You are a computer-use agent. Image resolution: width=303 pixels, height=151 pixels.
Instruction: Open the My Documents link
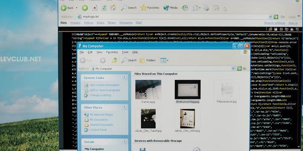(x=99, y=120)
